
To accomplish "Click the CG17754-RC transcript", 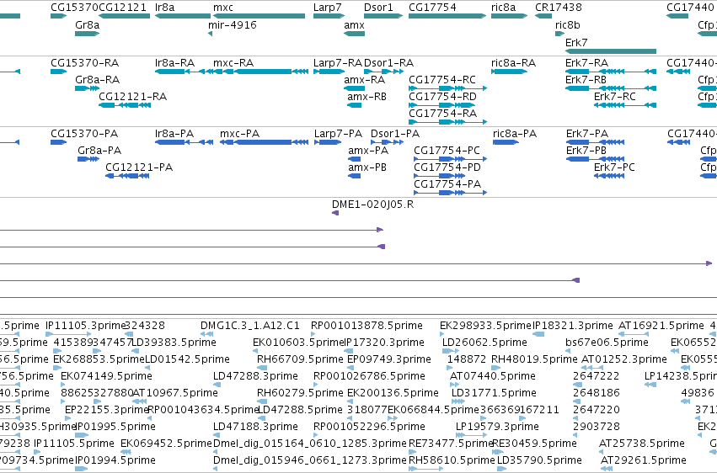I will pyautogui.click(x=442, y=79).
